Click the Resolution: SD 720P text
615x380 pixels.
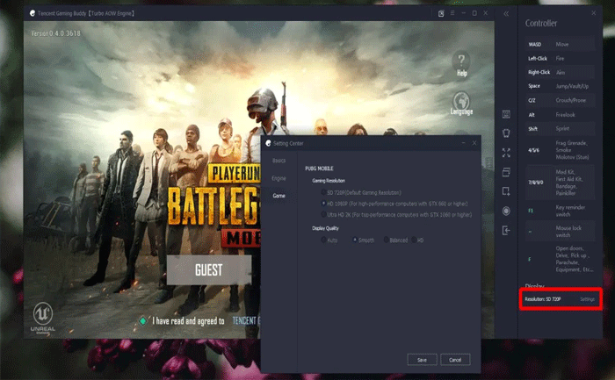(543, 299)
